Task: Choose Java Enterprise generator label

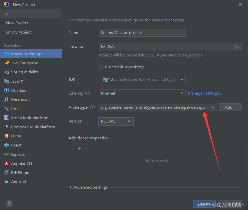Action: 25,63
